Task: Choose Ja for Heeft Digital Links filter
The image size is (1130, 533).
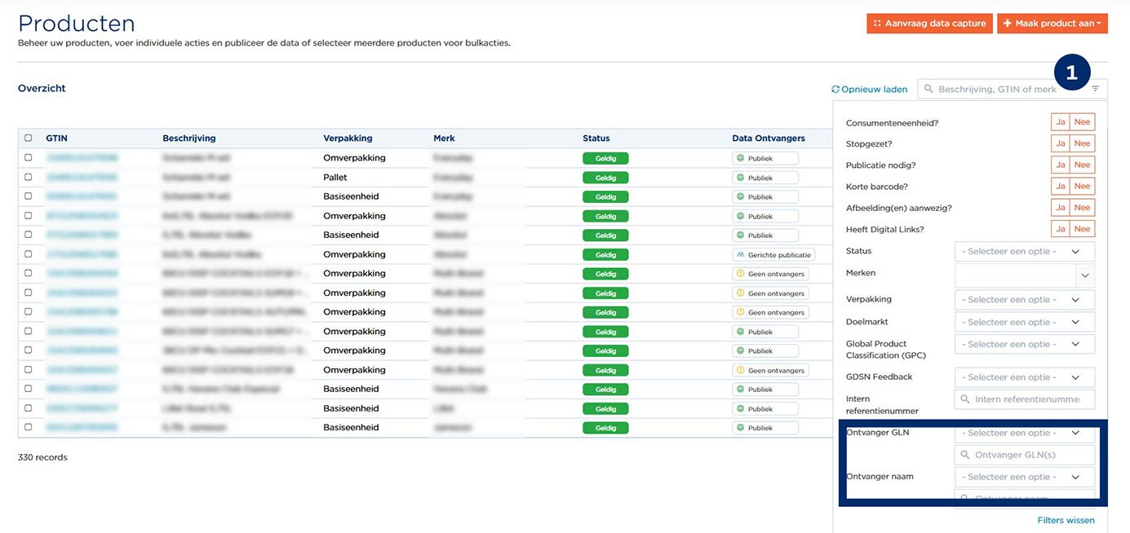Action: pyautogui.click(x=1061, y=229)
